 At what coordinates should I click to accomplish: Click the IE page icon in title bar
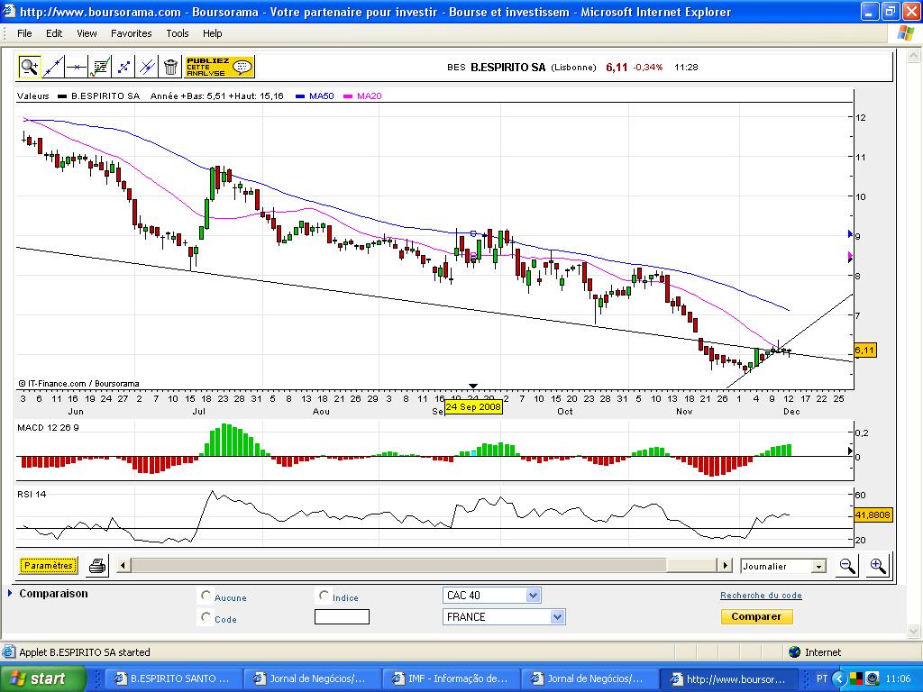(x=9, y=11)
